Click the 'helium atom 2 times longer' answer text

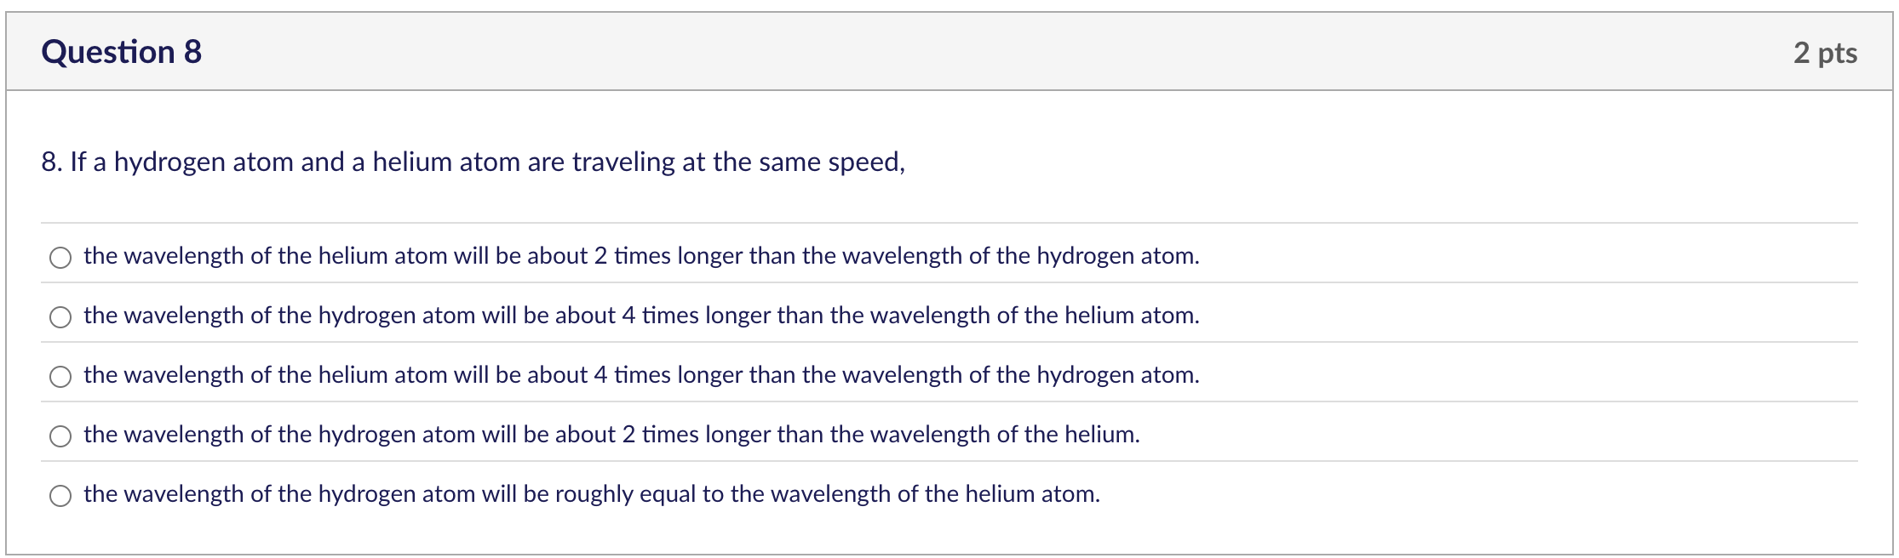tap(639, 255)
